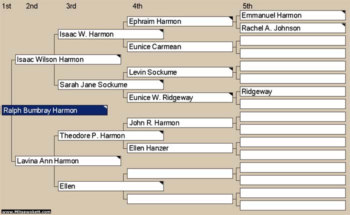The image size is (350, 215).
Task: Click the 5th generation column header
Action: 247,6
